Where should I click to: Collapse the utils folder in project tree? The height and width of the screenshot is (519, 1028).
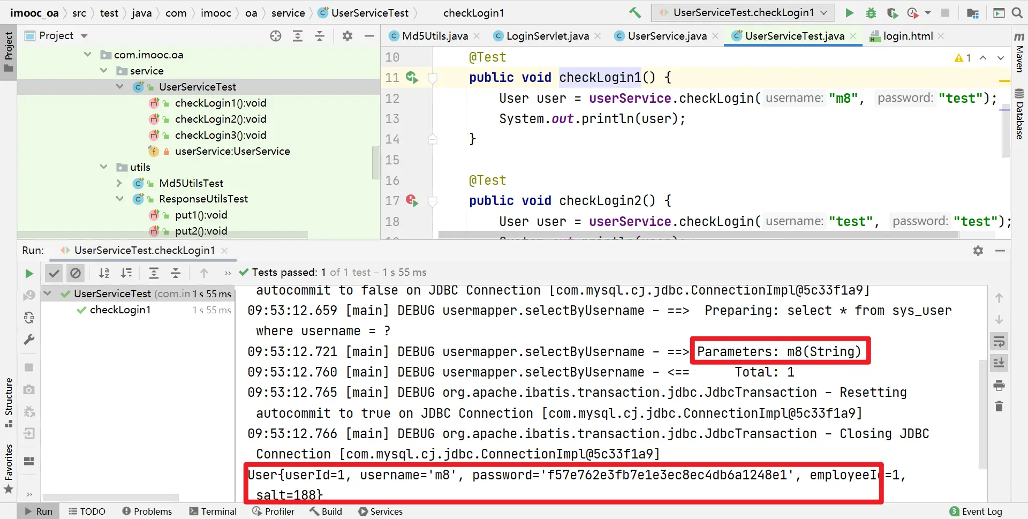104,167
